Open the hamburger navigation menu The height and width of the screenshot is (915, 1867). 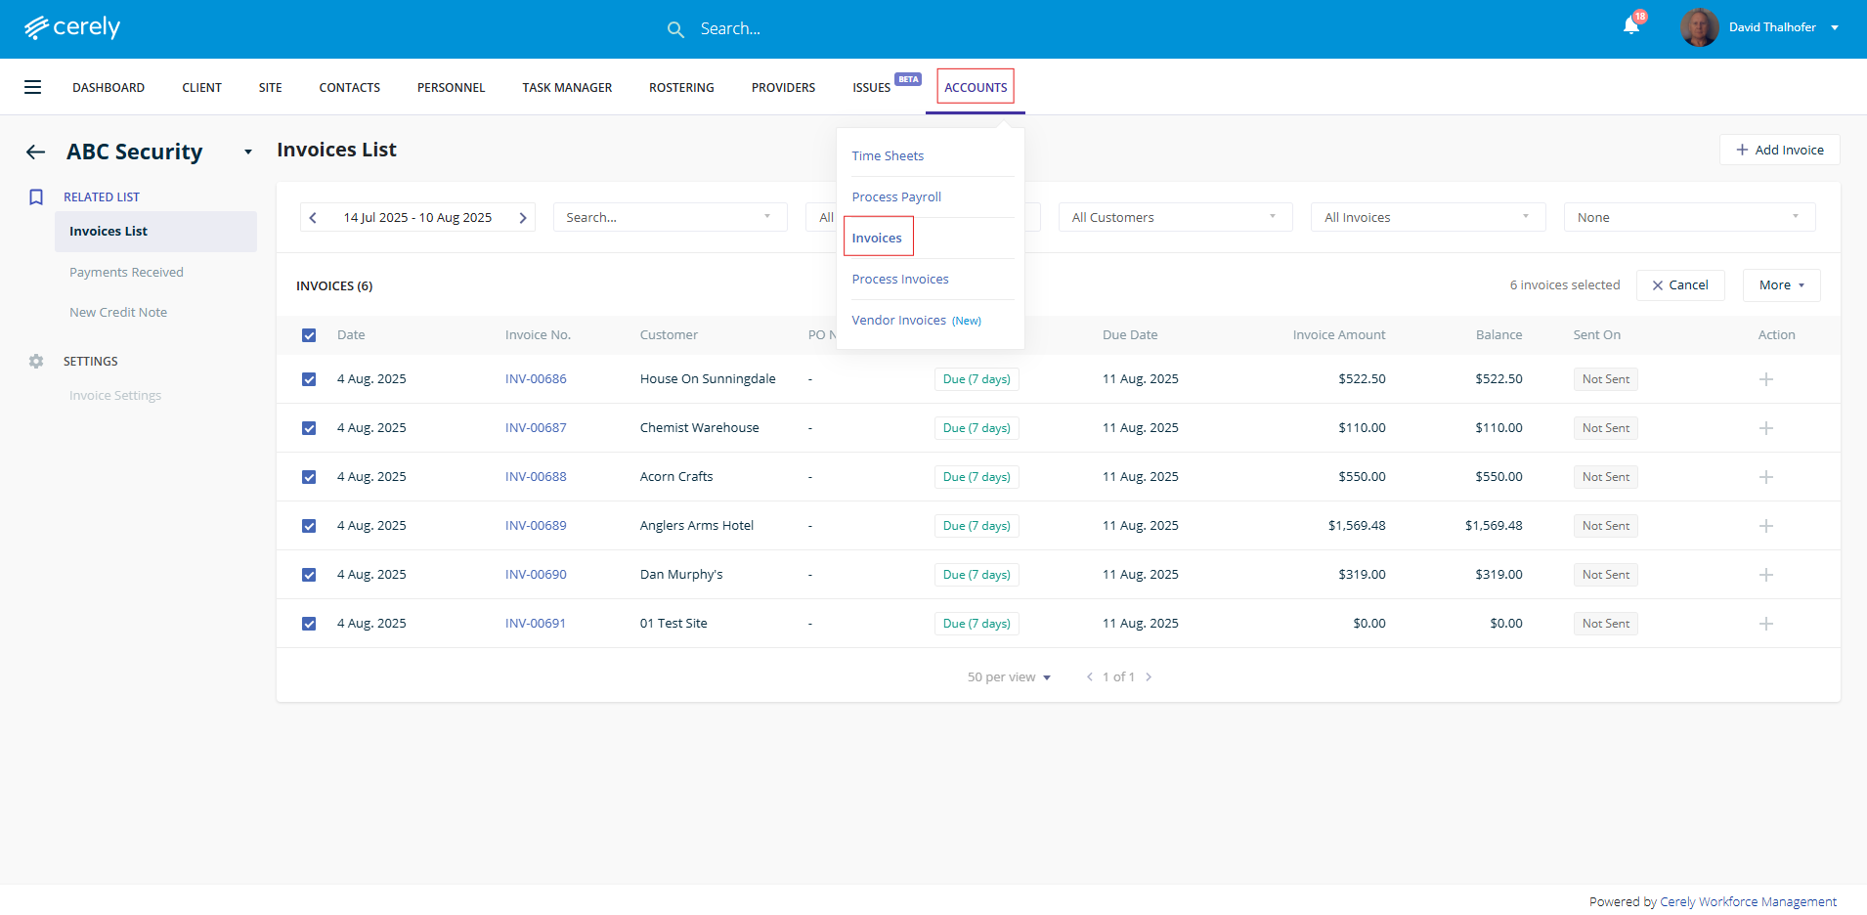(x=32, y=87)
